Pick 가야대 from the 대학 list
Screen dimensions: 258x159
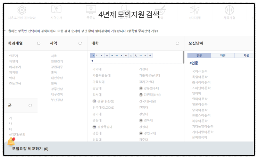97,69
